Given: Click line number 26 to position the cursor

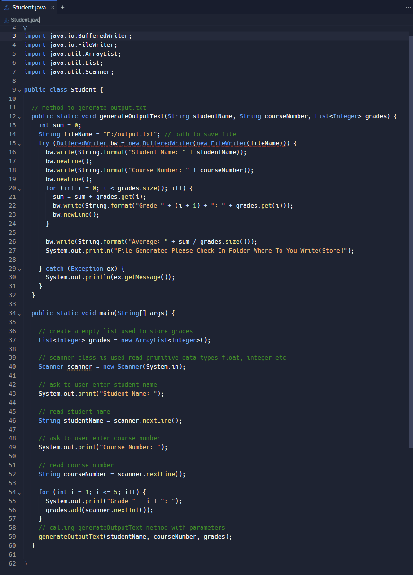Looking at the screenshot, I should (12, 241).
